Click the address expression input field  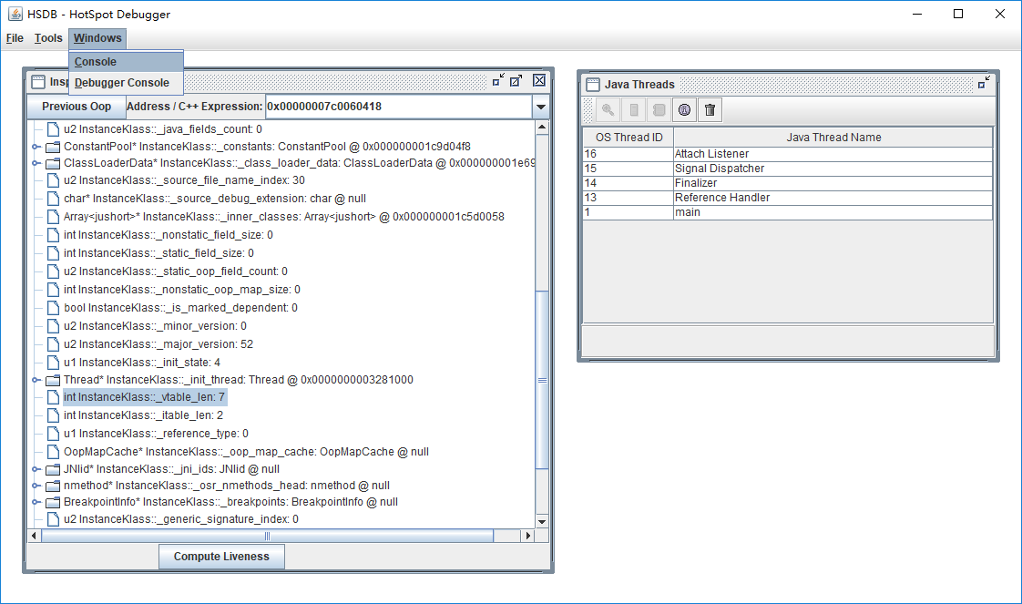[398, 107]
